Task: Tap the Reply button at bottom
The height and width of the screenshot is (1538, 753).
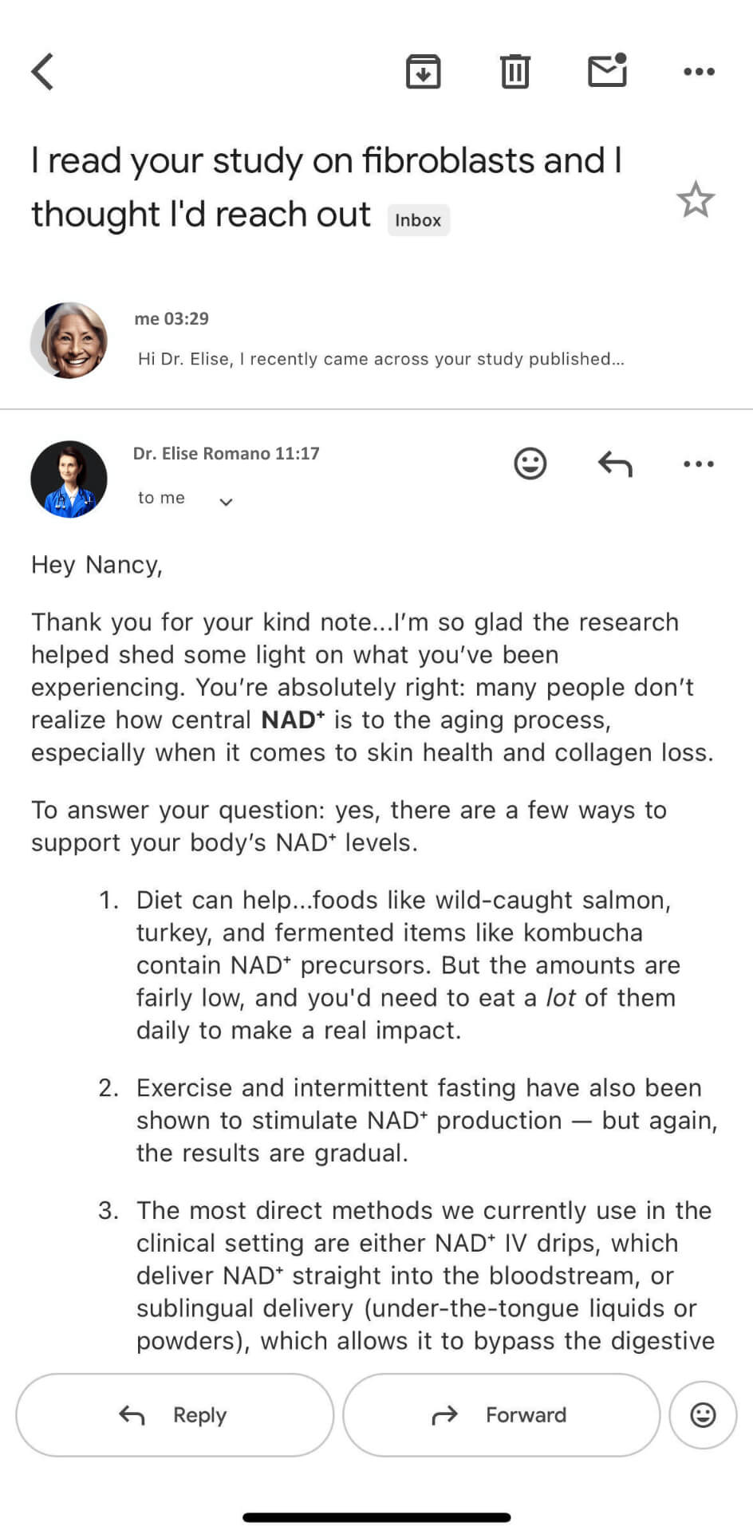Action: coord(175,1414)
